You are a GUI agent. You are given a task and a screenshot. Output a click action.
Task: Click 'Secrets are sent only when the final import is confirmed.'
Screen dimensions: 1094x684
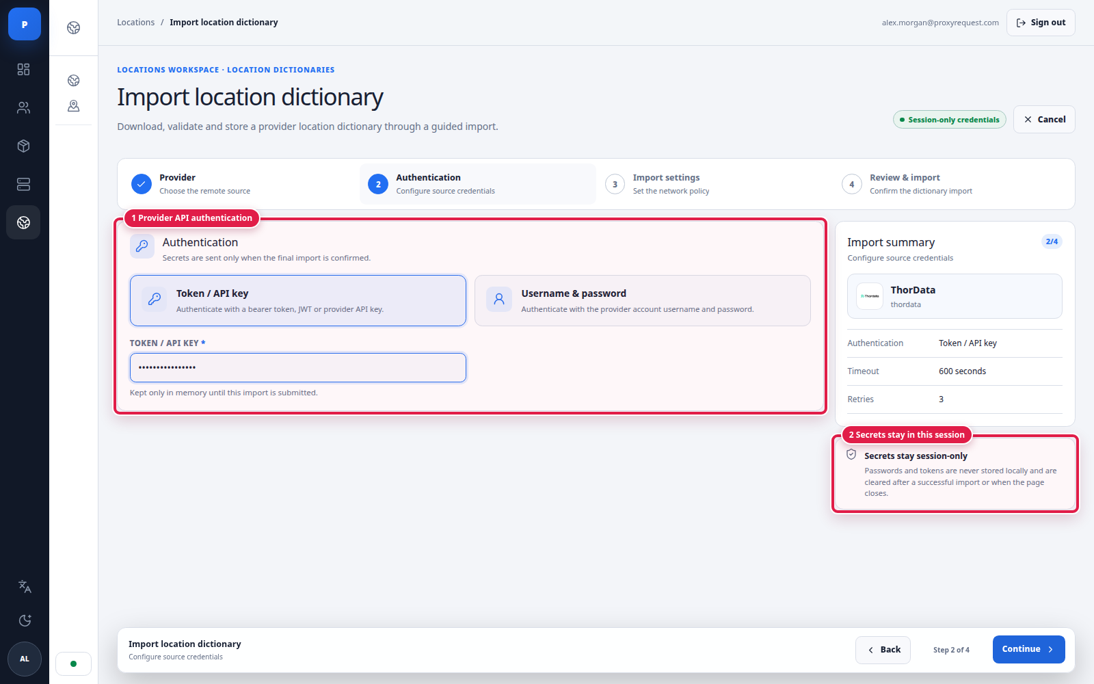267,258
